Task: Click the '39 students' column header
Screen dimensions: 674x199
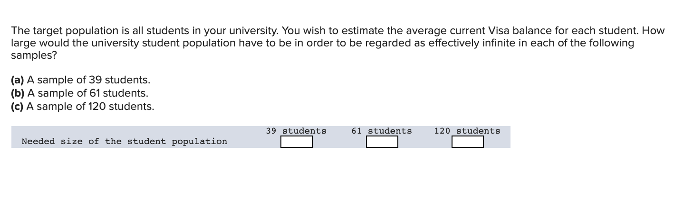Action: point(296,131)
